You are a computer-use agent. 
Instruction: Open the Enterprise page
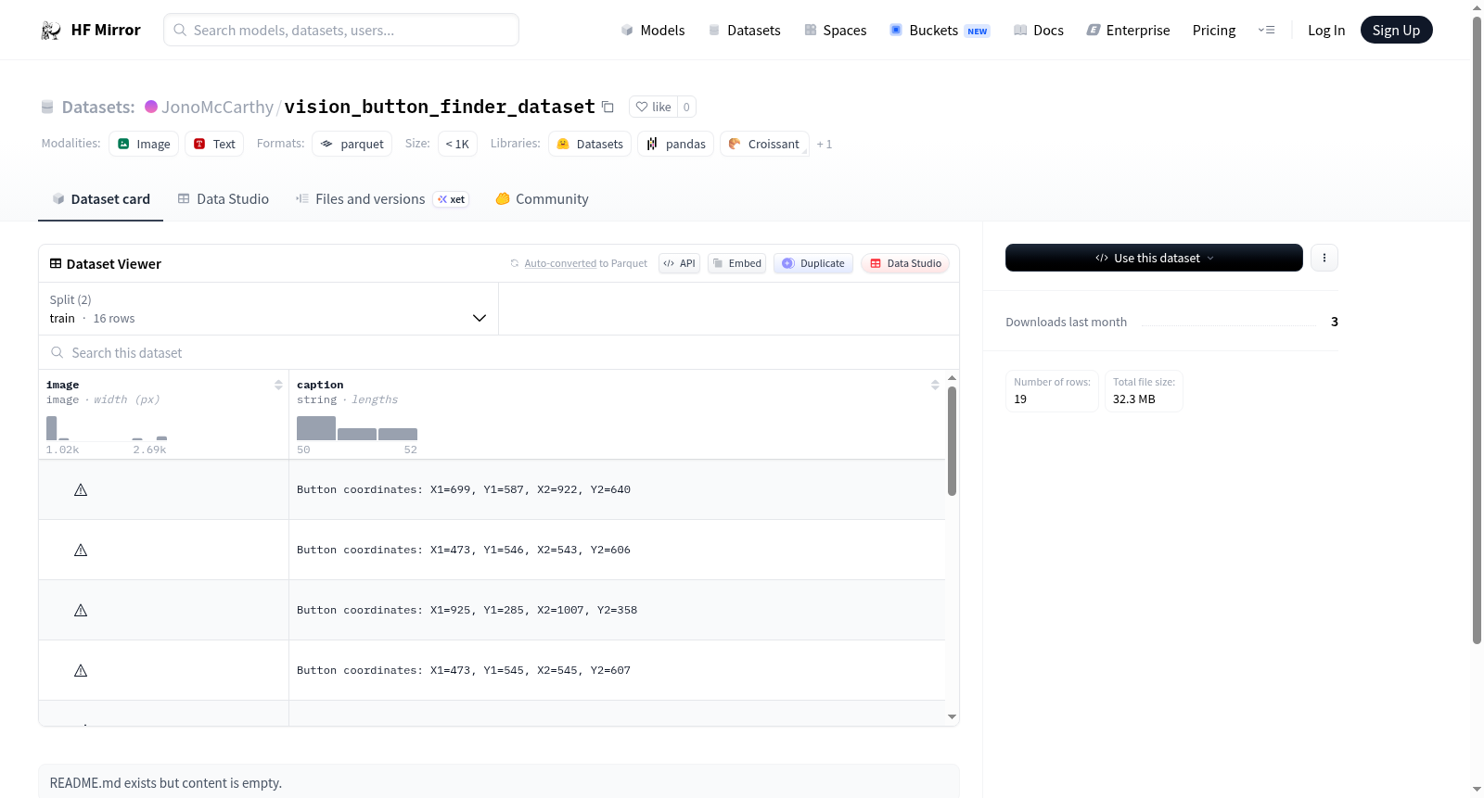[x=1128, y=31]
